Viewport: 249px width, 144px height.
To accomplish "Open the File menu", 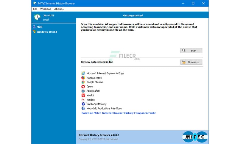I will point(35,9).
